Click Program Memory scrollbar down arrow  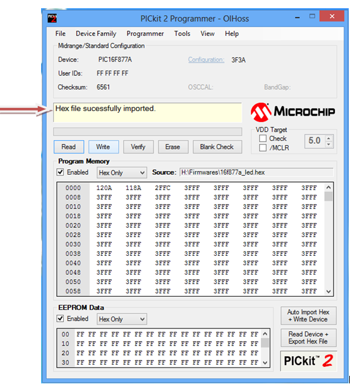click(329, 291)
